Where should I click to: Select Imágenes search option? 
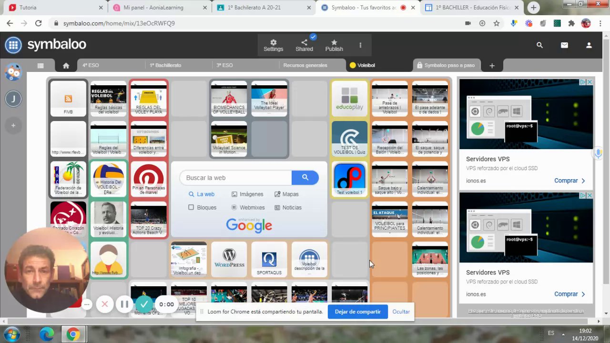[247, 194]
